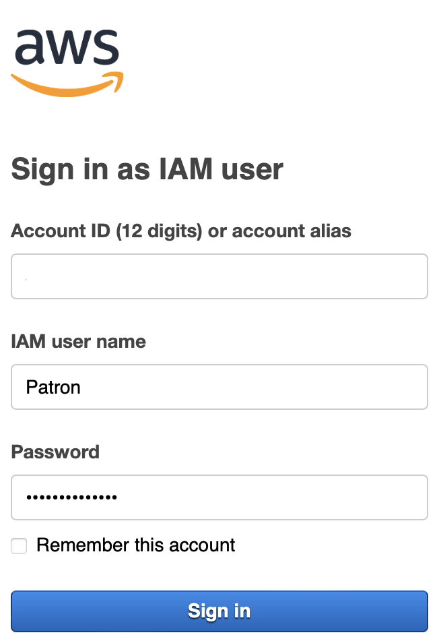The height and width of the screenshot is (639, 439).
Task: Click the "Sign in" text on the button
Action: click(x=219, y=611)
